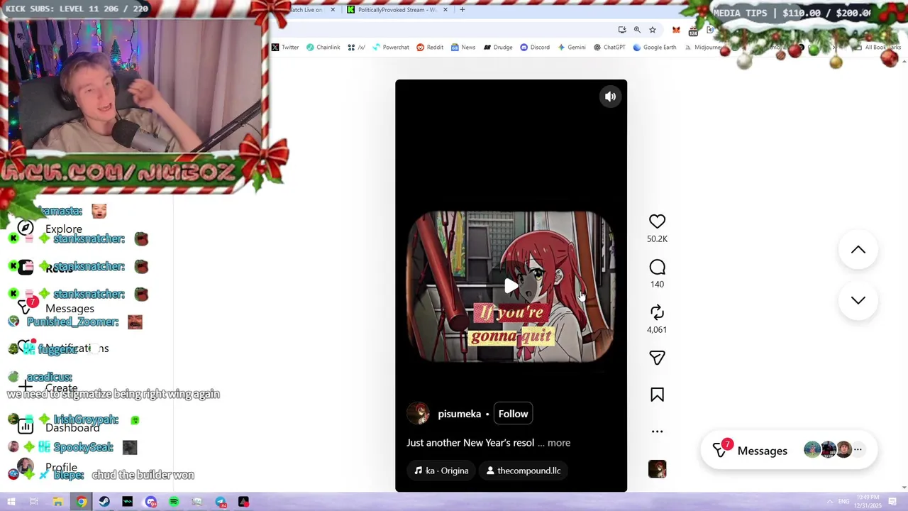Open the floating Messages panel
This screenshot has width=908, height=511.
click(x=788, y=450)
